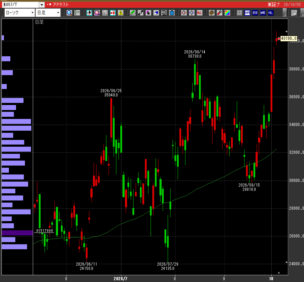Toggle the HL high-low indicator
Screen dimensions: 304x282
tap(271, 13)
